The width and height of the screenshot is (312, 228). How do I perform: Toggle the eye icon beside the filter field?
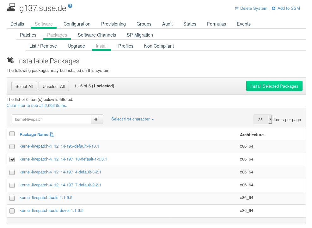[97, 119]
